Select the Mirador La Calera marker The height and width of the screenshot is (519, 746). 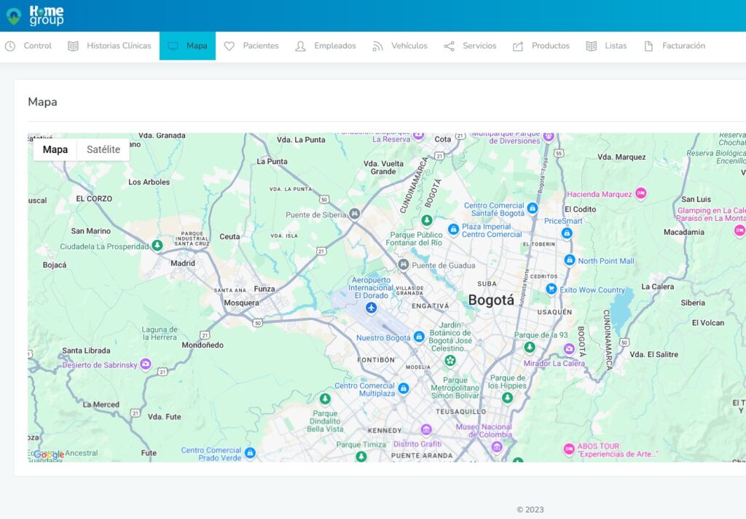point(569,349)
